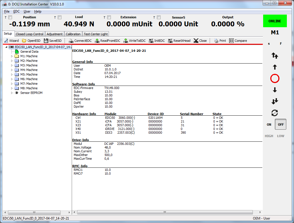The image size is (294, 223).
Task: Switch to the Calibration tab
Action: pos(73,34)
